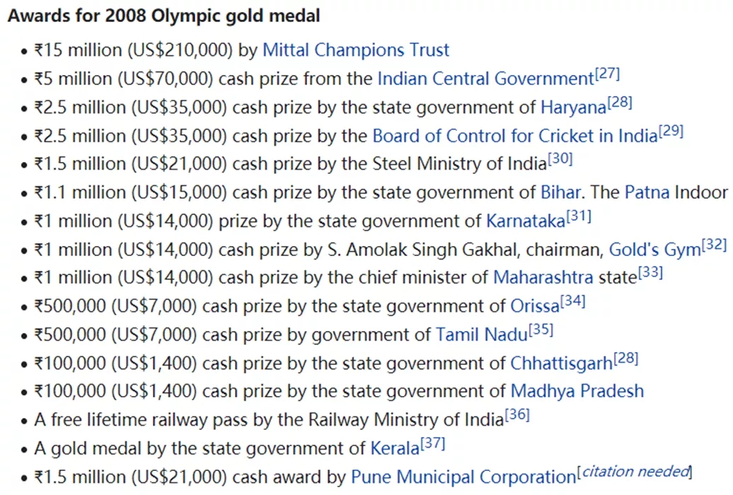Screen dimensions: 733x495
Task: Click citation reference 27
Action: [607, 74]
